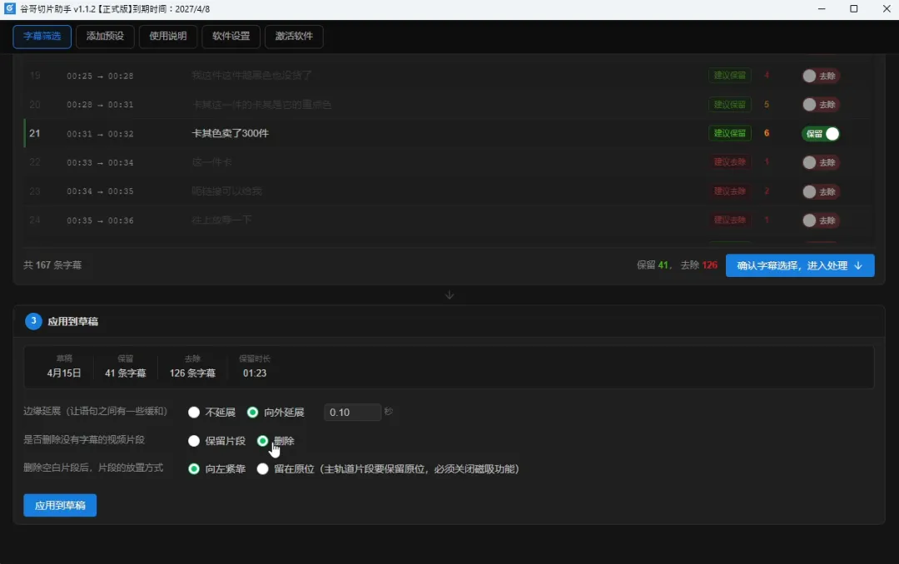
Task: Switch to the 字幕筛选 tab
Action: [x=42, y=36]
